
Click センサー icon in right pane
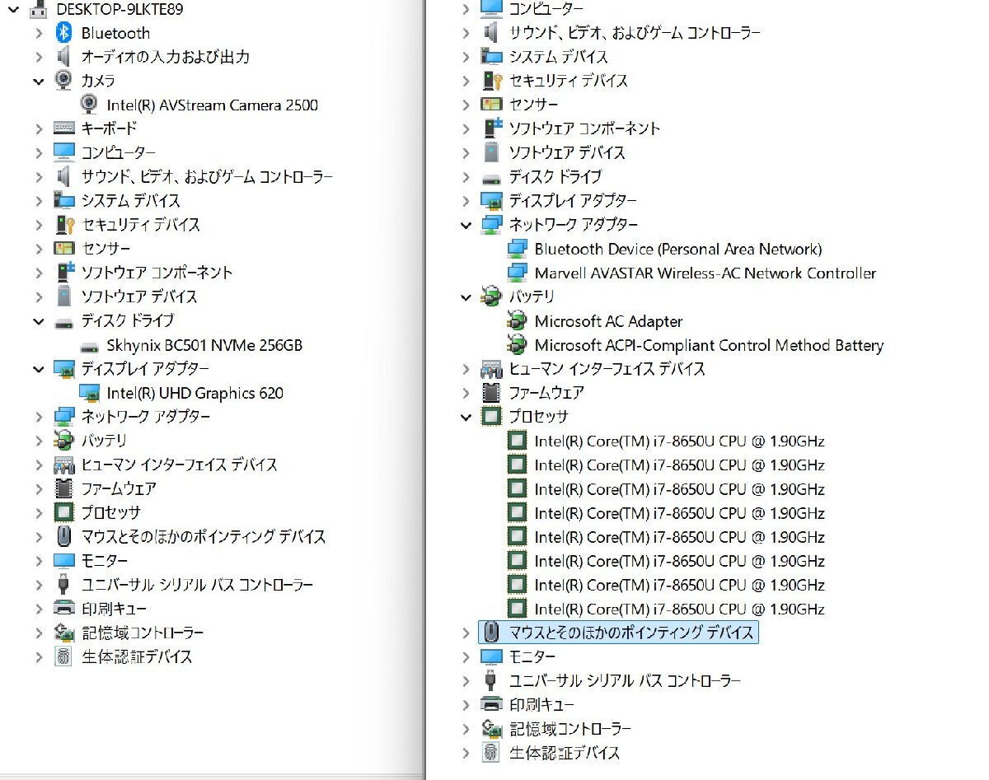point(491,105)
